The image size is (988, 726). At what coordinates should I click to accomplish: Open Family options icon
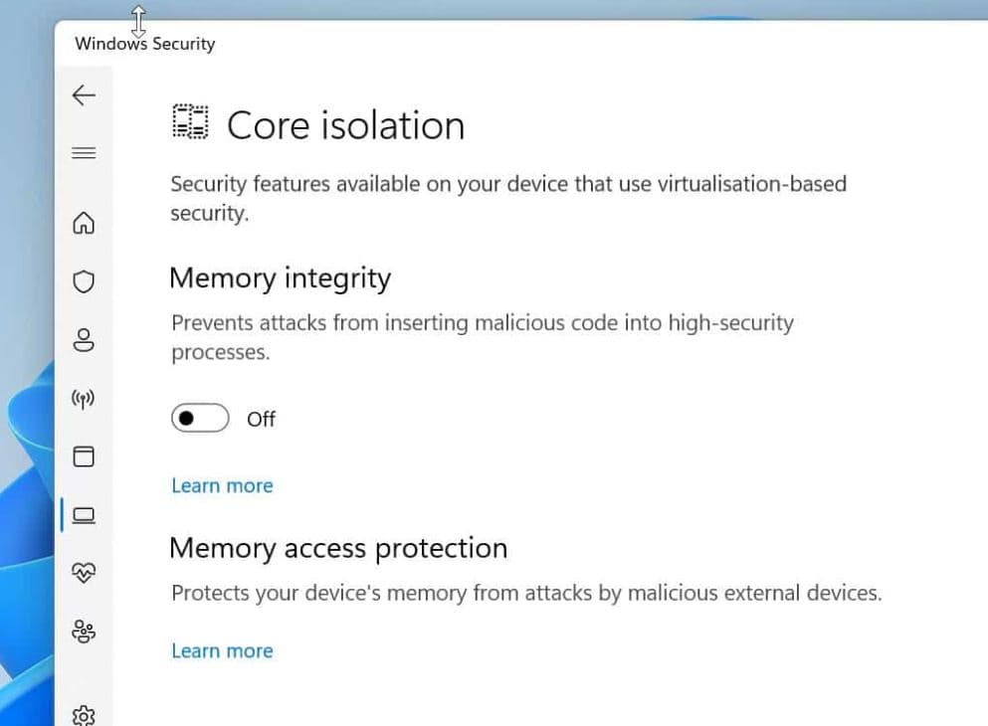84,632
